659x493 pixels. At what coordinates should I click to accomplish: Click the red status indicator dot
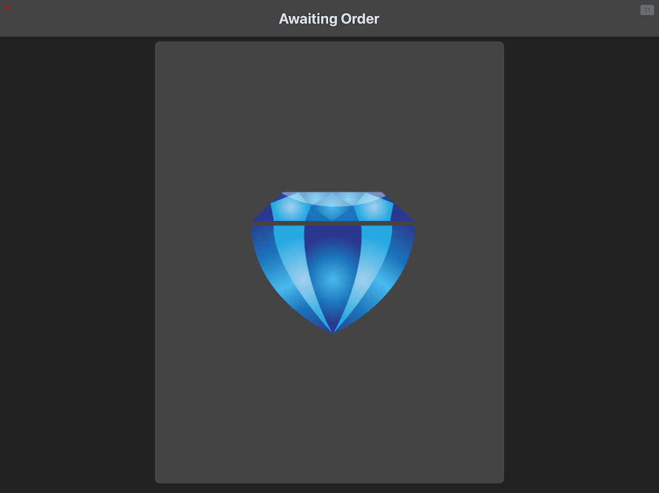tap(7, 7)
